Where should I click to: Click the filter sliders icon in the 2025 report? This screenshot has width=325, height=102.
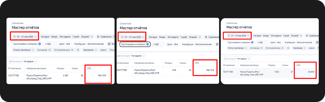click(x=217, y=44)
